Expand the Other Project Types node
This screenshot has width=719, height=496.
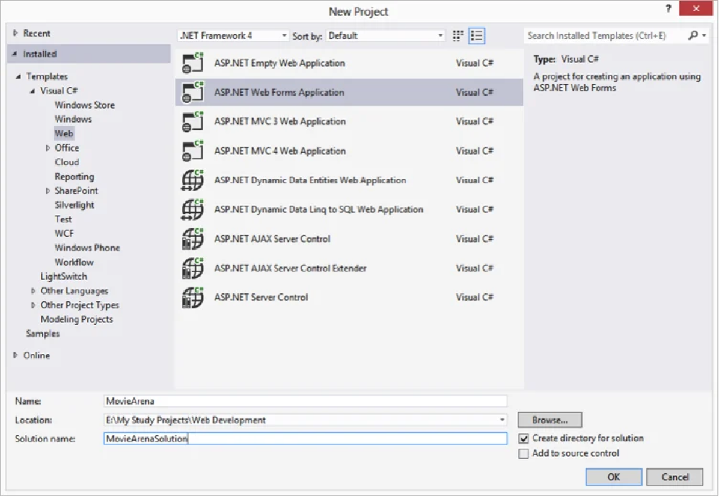click(x=34, y=305)
